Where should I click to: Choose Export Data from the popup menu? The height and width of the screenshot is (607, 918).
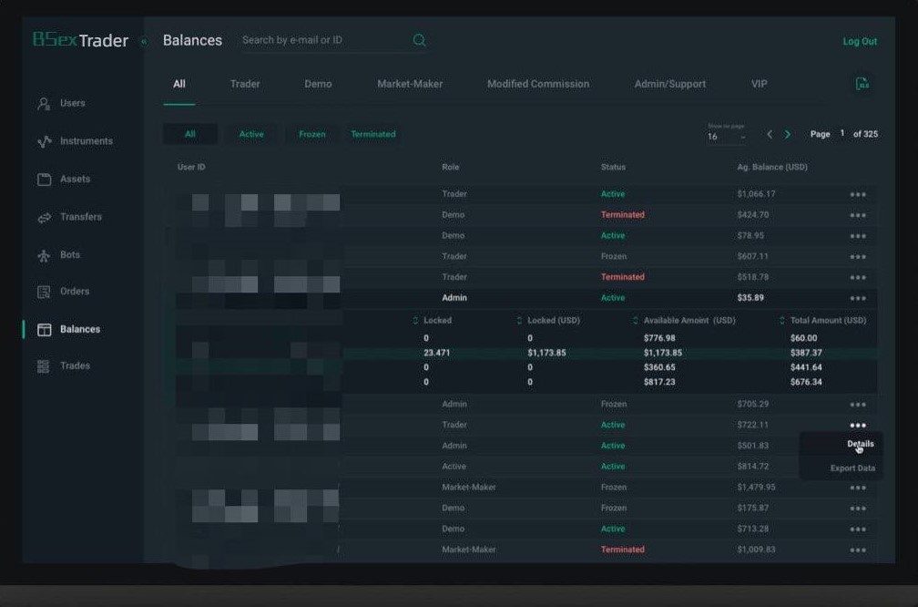(852, 468)
